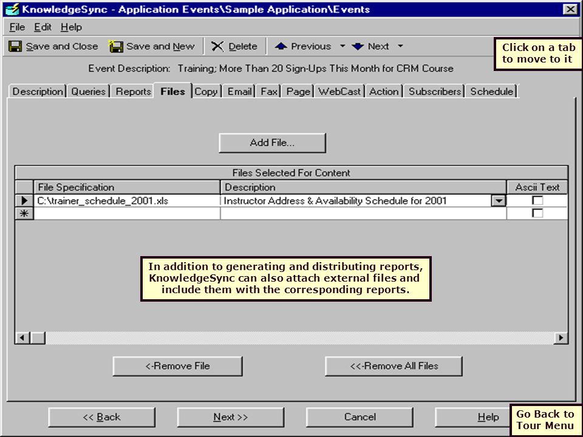
Task: Switch to the Email tab
Action: click(239, 92)
